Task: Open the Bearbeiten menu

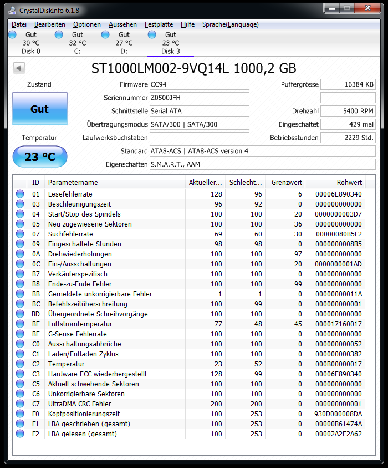Action: point(50,24)
